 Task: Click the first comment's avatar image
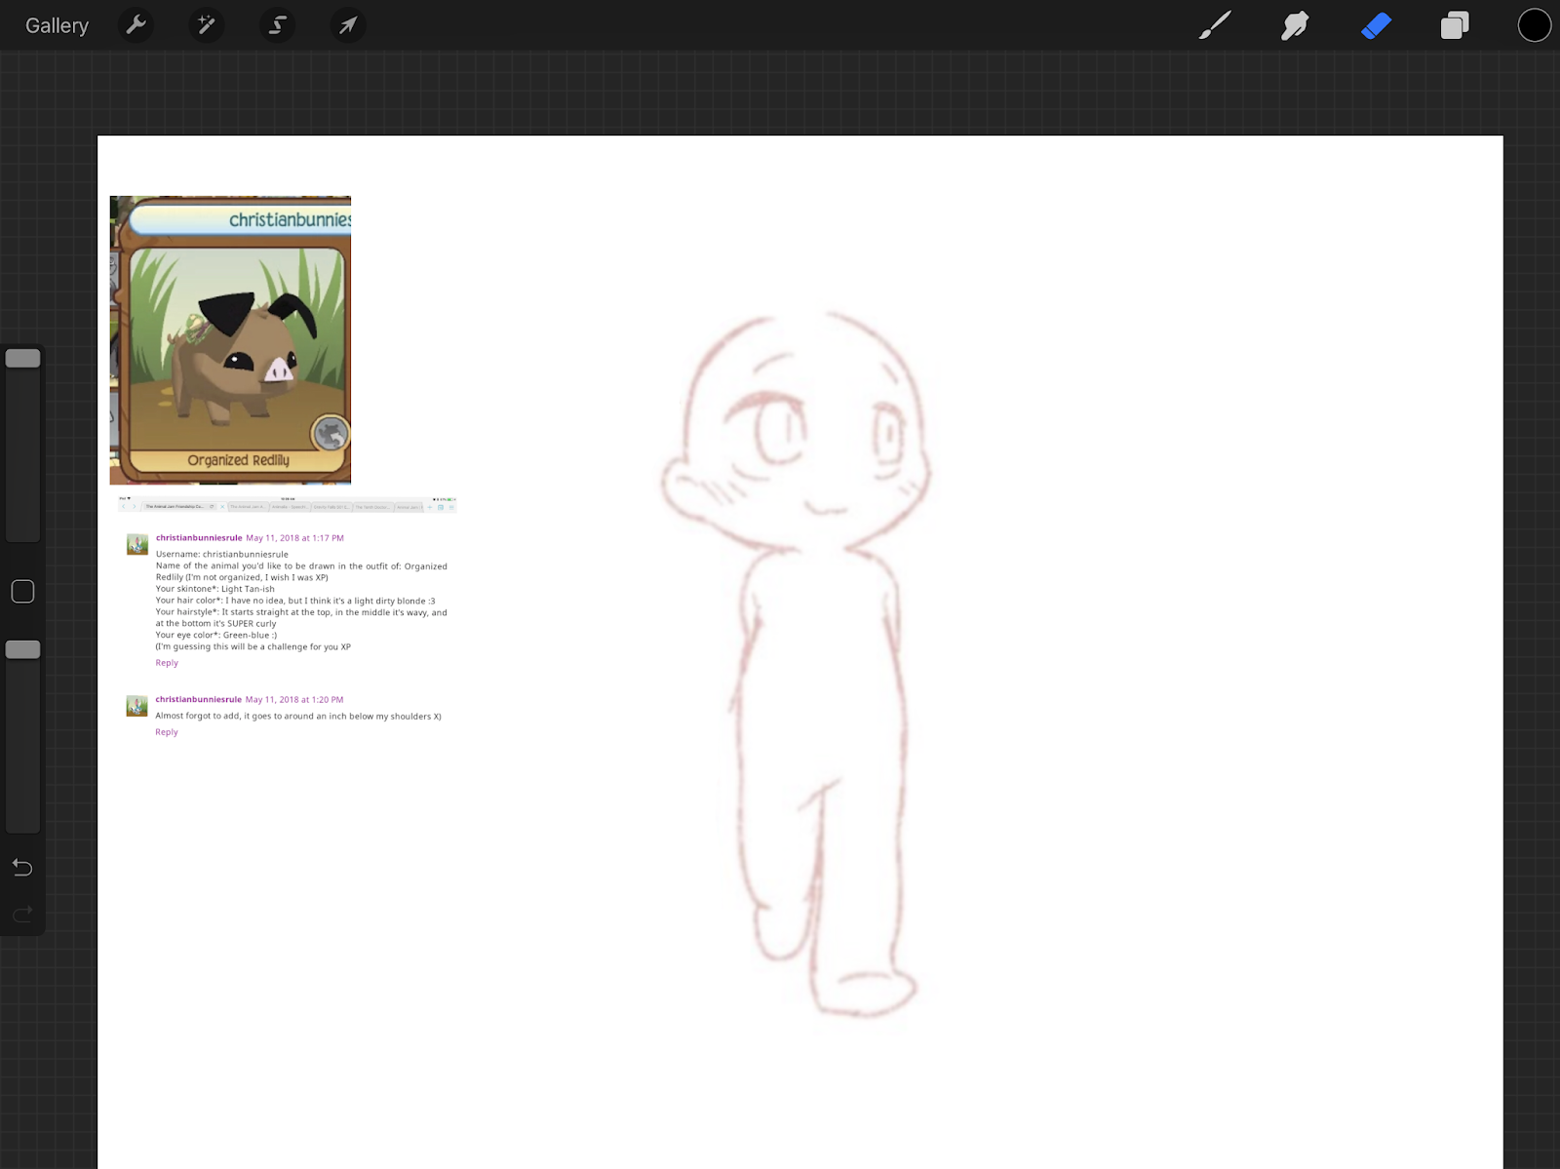pos(137,544)
